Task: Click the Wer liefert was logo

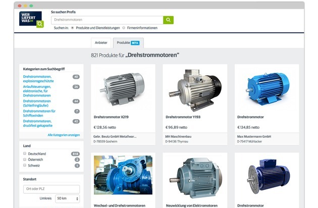Action: click(x=31, y=19)
